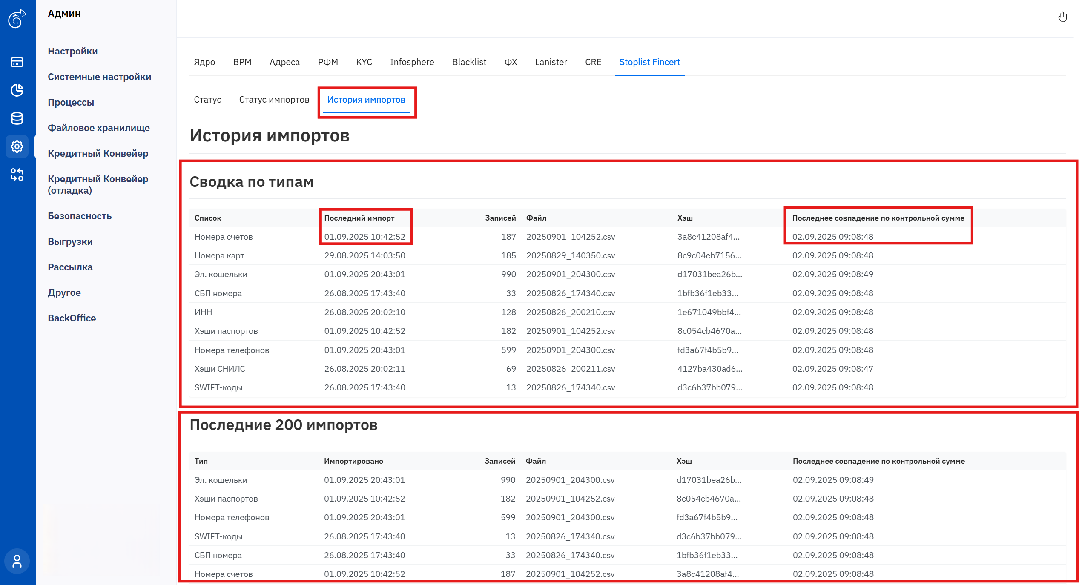
Task: Open Настройки in the admin menu
Action: pyautogui.click(x=73, y=51)
